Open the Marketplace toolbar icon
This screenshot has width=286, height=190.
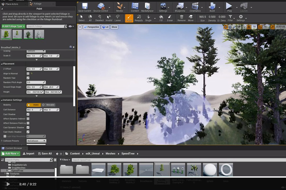click(x=147, y=6)
